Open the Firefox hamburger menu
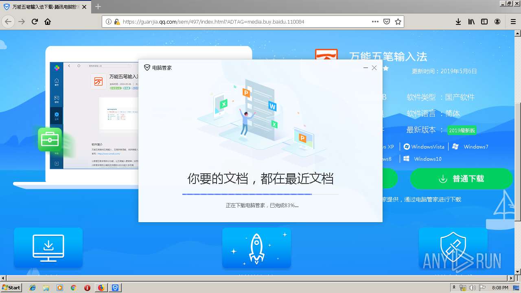The height and width of the screenshot is (293, 521). (x=513, y=22)
